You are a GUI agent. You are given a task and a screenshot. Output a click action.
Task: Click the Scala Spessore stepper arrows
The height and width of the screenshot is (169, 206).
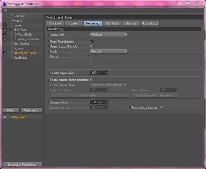(107, 73)
